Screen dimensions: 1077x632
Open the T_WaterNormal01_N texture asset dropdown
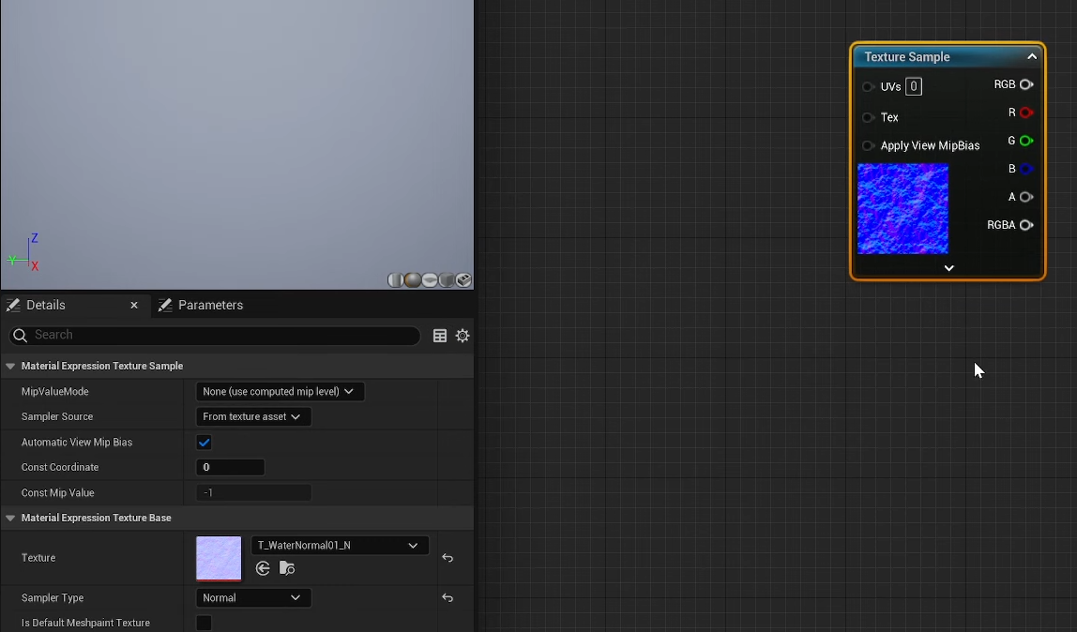pos(340,546)
